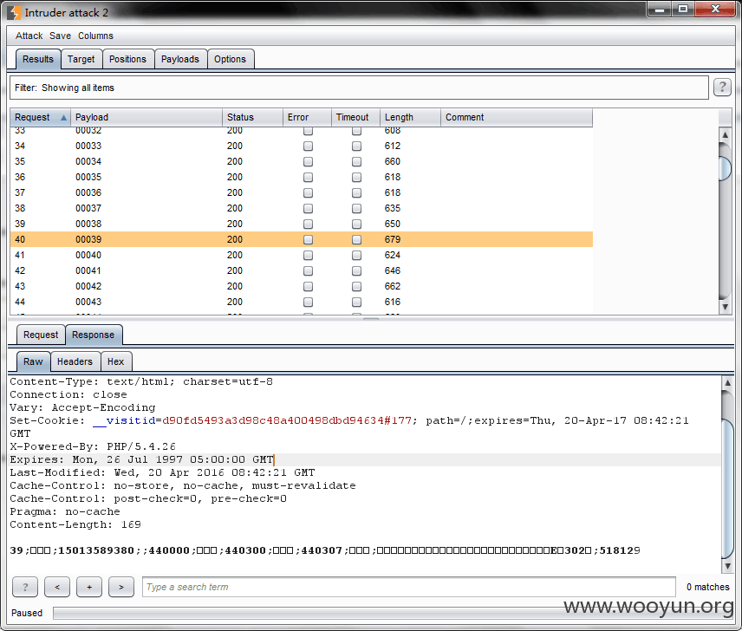Viewport: 742px width, 631px height.
Task: Click results table scroll down arrow
Action: pyautogui.click(x=725, y=307)
